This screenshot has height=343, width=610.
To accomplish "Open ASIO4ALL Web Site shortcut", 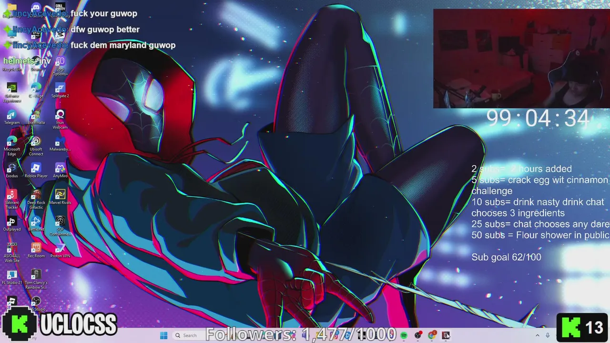I will pos(12,252).
